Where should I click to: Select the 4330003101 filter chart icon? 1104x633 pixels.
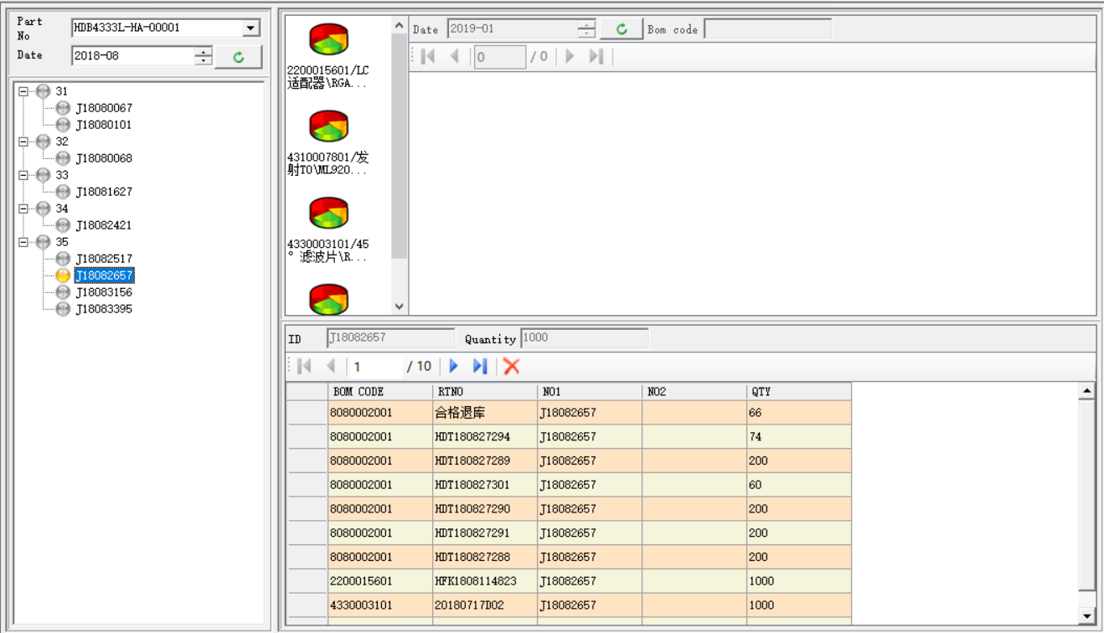[328, 214]
